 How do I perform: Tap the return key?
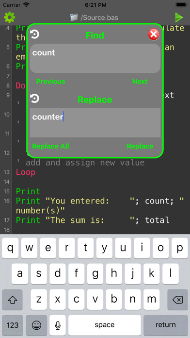tap(166, 325)
